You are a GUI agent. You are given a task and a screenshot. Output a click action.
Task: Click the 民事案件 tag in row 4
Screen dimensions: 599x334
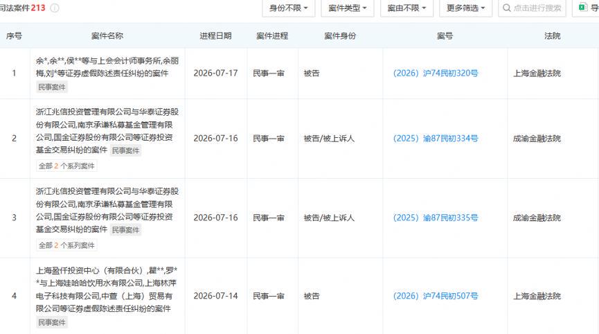(52, 322)
